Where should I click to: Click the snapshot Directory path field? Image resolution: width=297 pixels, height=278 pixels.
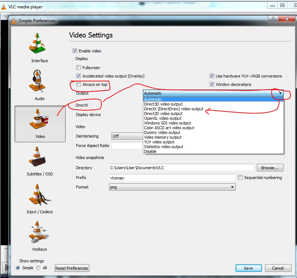coord(181,168)
